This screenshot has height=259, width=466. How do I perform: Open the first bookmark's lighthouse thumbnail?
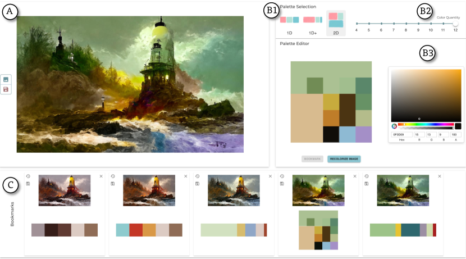pos(65,190)
